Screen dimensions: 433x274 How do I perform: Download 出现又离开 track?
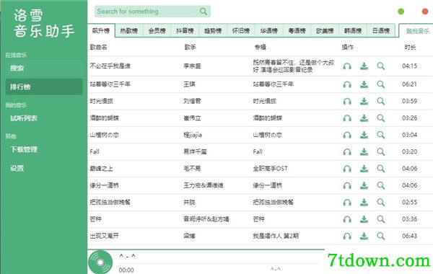(x=364, y=236)
